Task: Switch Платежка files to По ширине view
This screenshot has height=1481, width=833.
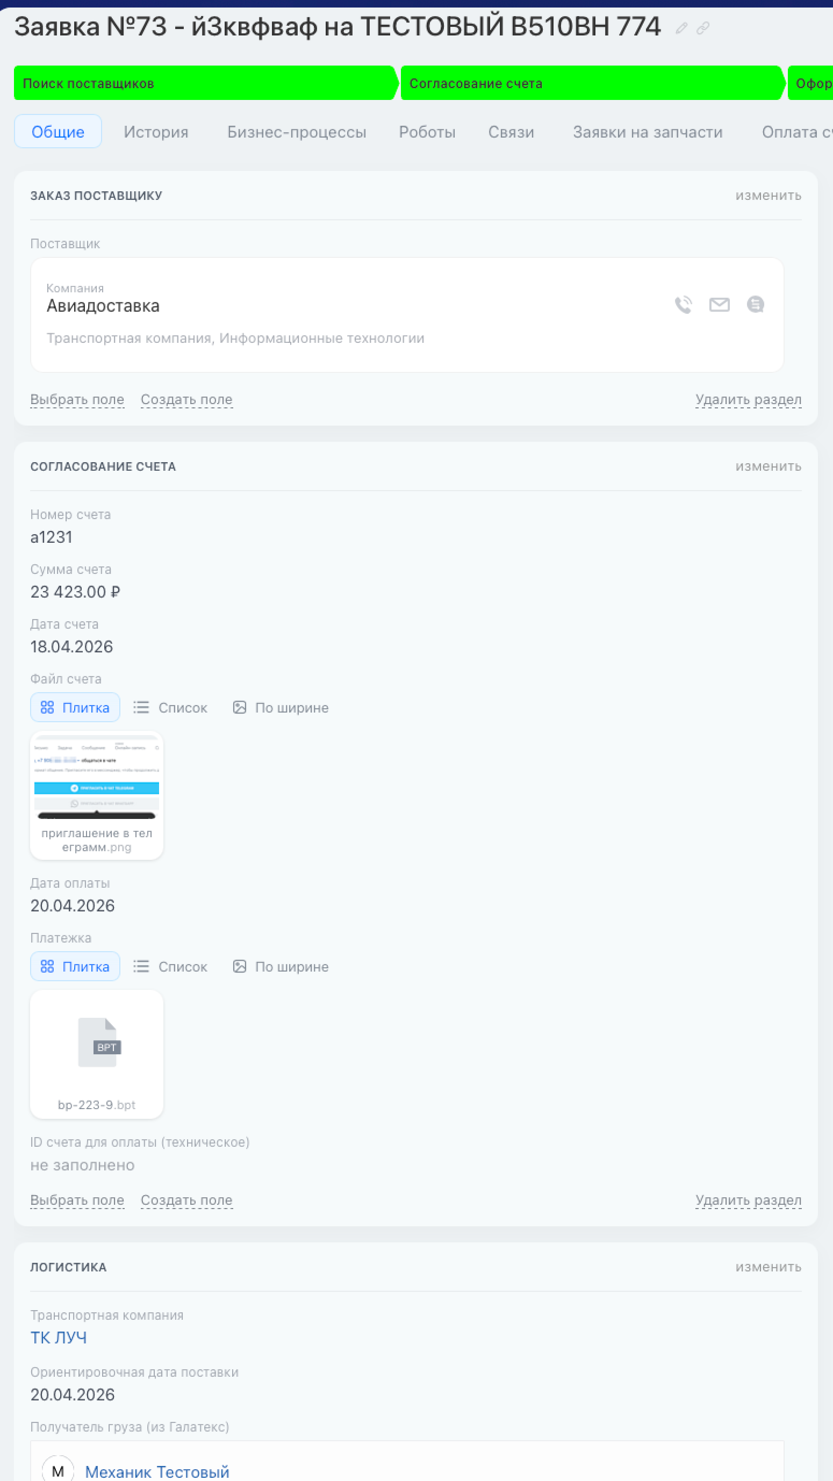Action: (281, 966)
